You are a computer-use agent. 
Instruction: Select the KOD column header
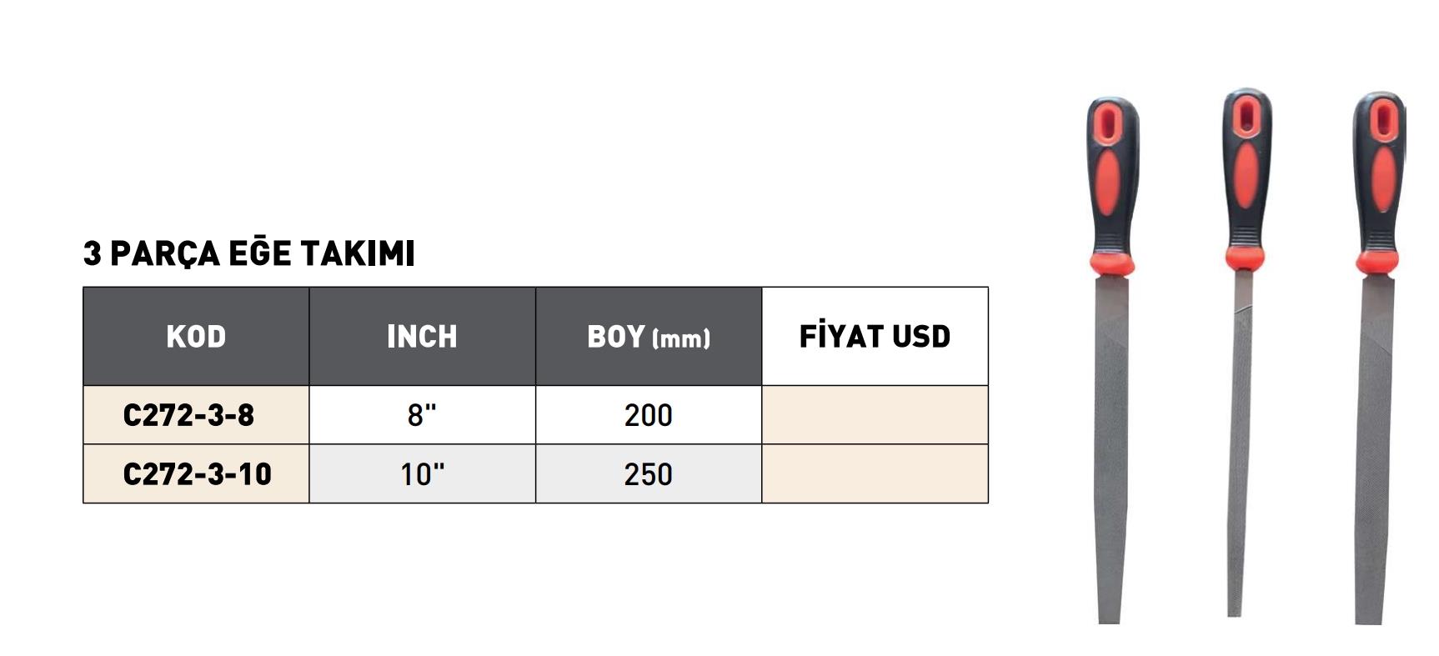pos(196,337)
